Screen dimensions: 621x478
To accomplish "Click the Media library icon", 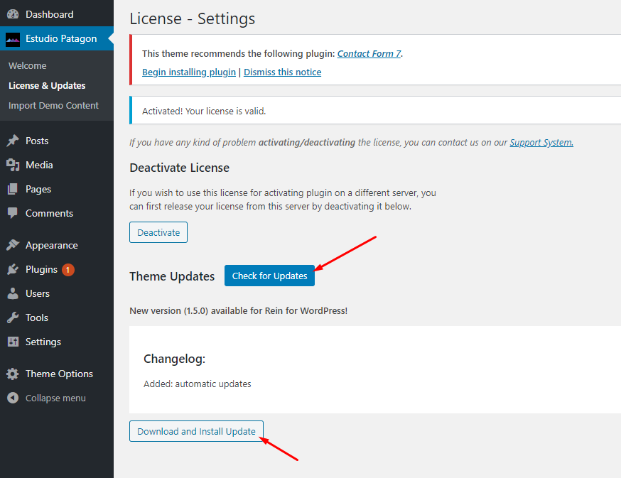I will click(13, 165).
